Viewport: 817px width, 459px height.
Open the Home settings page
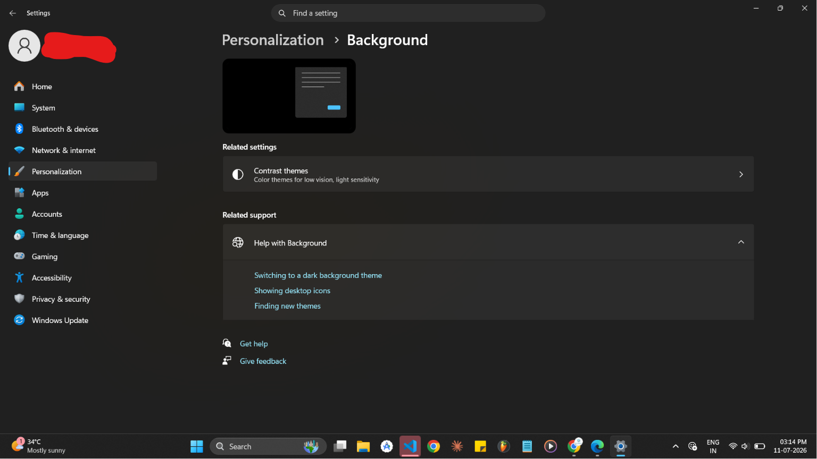[82, 87]
